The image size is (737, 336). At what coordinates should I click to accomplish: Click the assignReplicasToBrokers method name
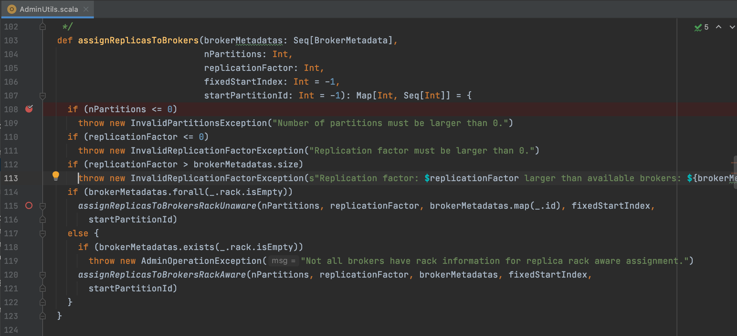click(x=138, y=40)
